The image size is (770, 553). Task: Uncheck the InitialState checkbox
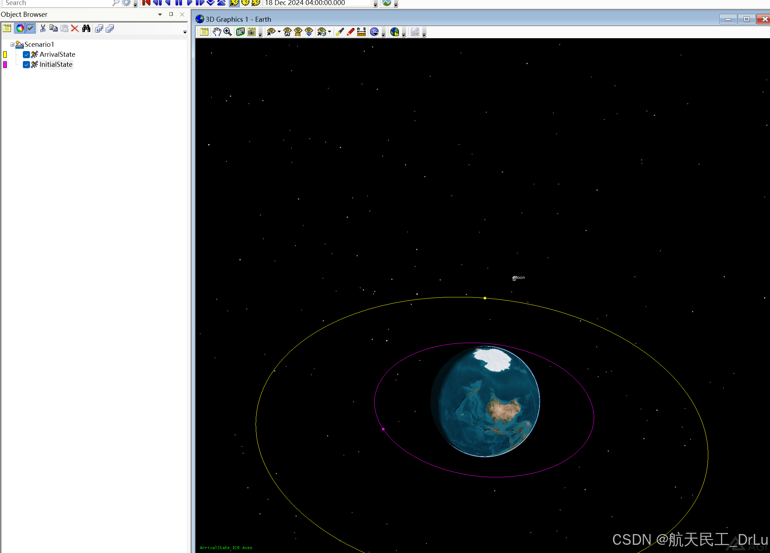26,65
